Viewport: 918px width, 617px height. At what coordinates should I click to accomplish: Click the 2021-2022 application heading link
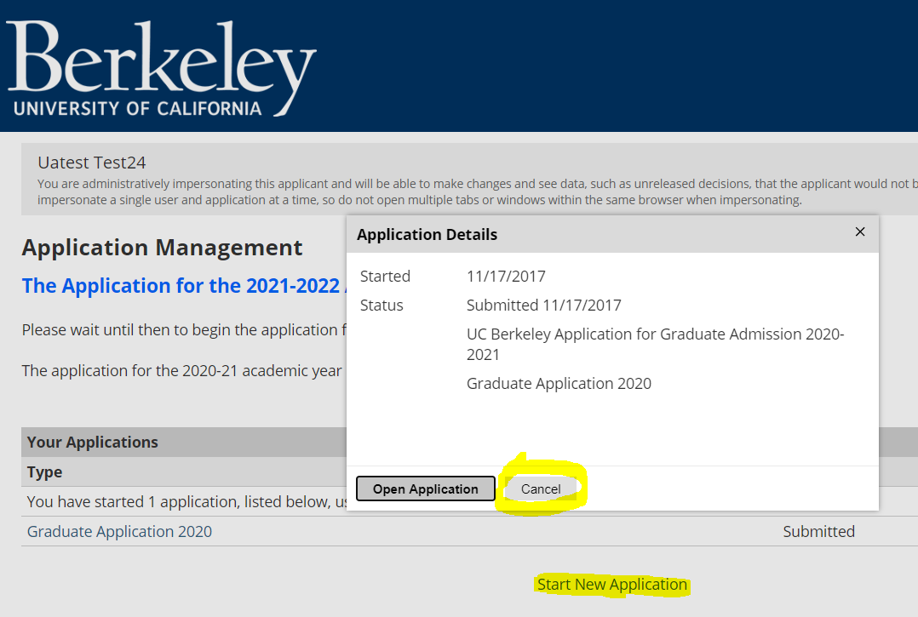[x=184, y=286]
